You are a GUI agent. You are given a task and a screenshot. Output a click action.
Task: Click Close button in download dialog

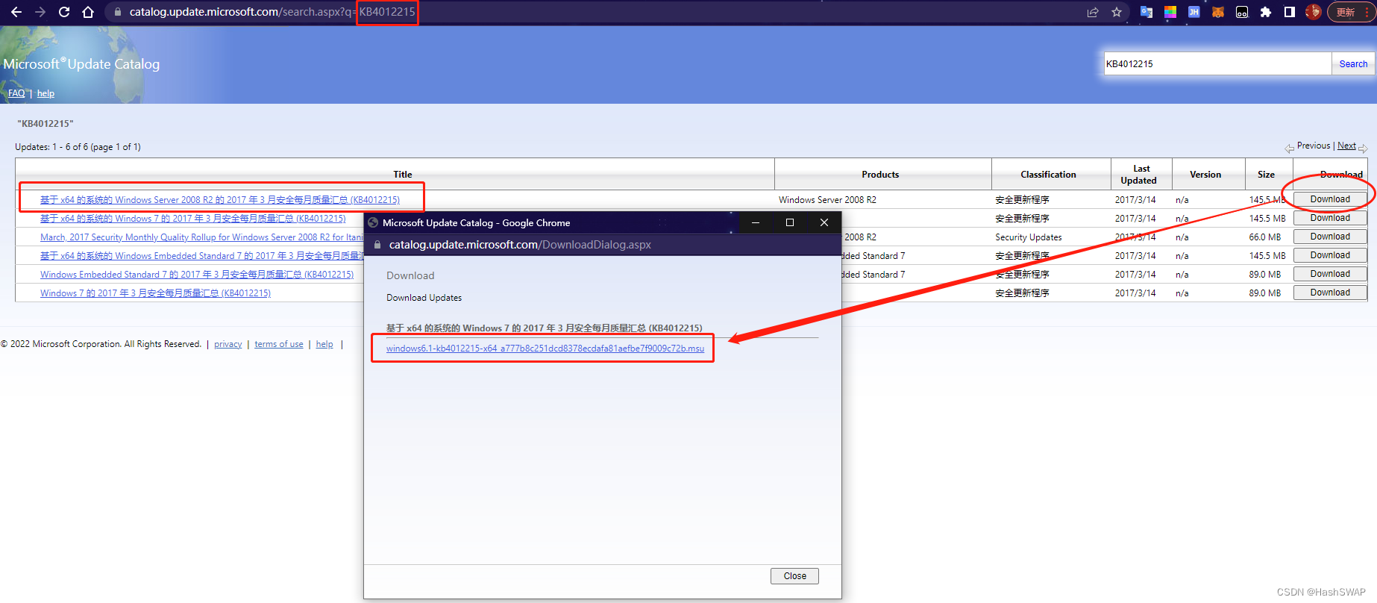pos(794,576)
